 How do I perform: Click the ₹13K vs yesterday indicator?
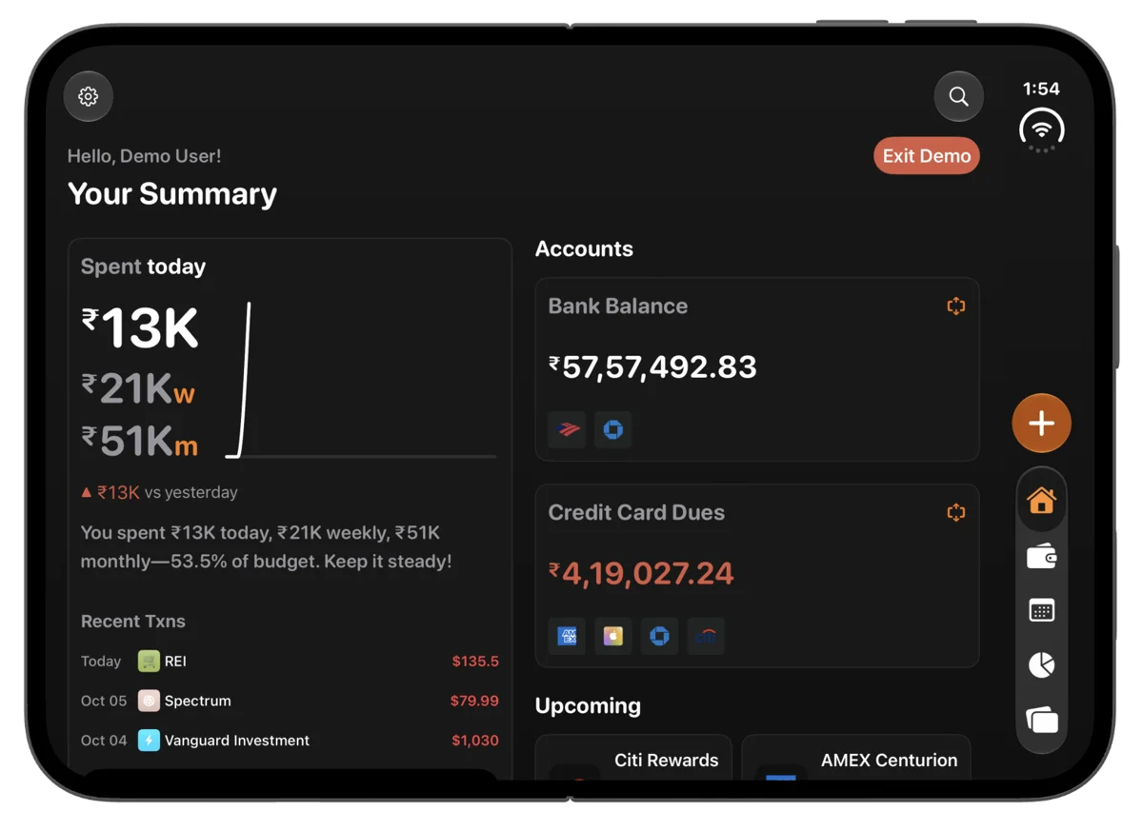coord(159,492)
